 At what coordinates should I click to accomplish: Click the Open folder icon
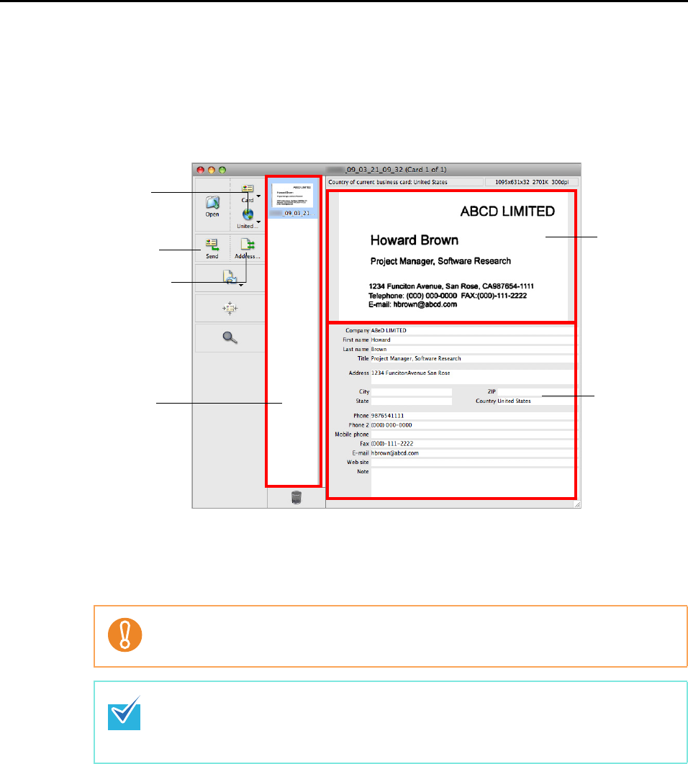point(212,202)
